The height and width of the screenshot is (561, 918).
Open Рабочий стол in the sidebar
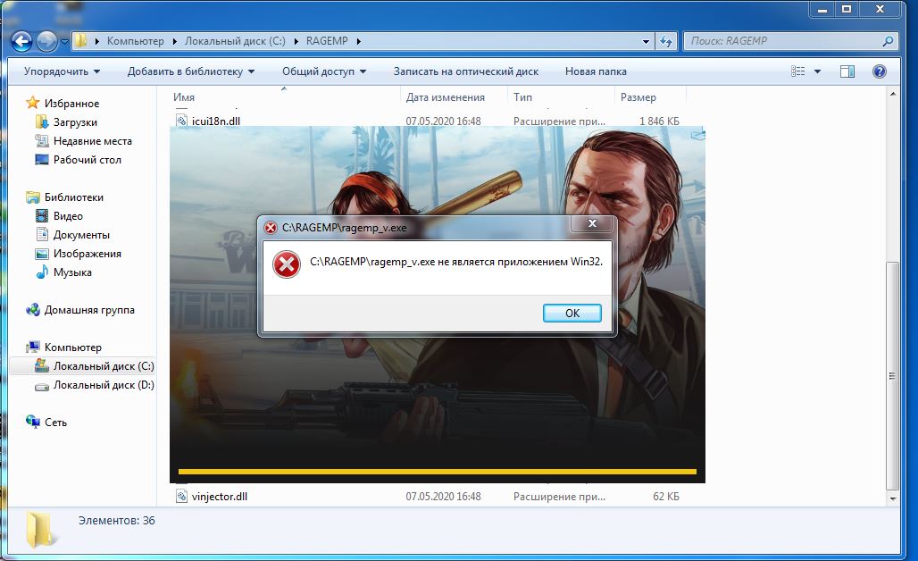[x=88, y=159]
